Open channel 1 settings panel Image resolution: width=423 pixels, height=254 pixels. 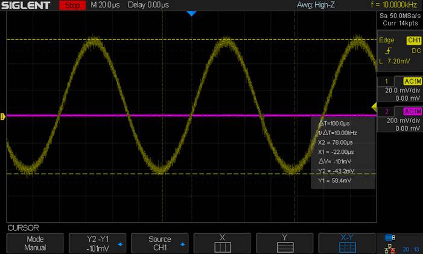(399, 89)
